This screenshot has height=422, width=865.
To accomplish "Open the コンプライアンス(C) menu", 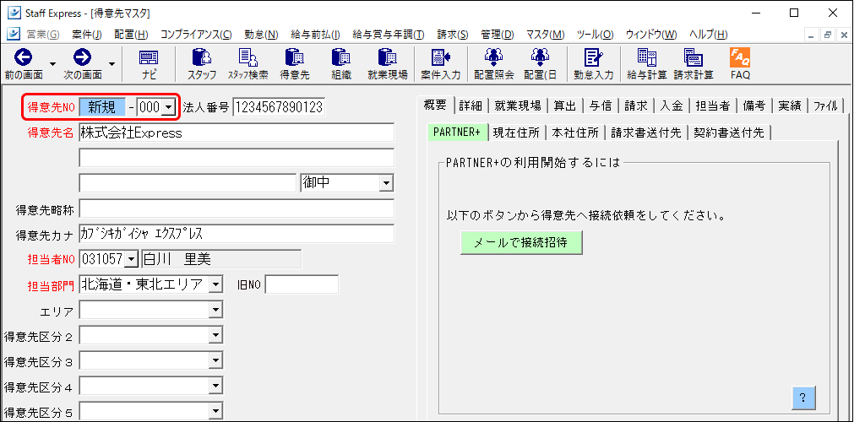I will (x=196, y=35).
